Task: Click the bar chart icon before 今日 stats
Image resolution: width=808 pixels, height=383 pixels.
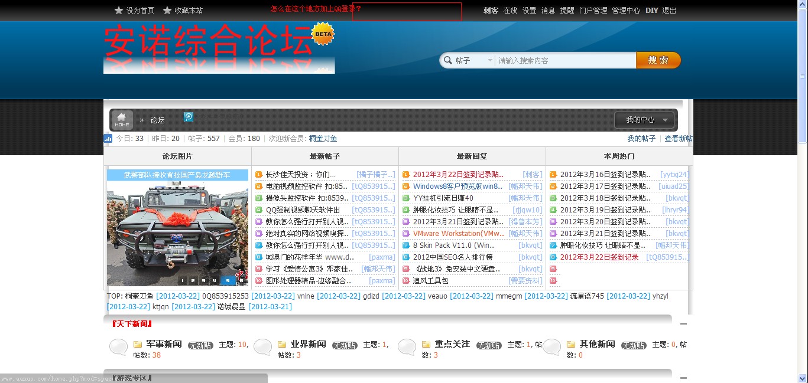Action: pos(108,138)
